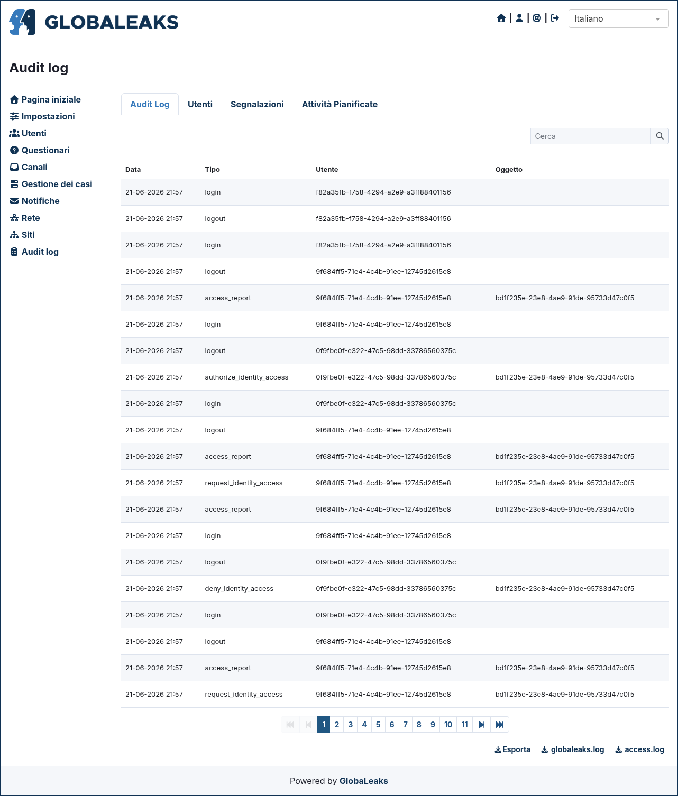Go to page 9 of results
The width and height of the screenshot is (678, 796).
point(433,725)
